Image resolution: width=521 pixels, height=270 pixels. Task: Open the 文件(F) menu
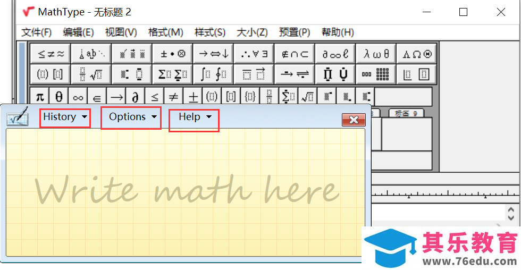pos(37,32)
